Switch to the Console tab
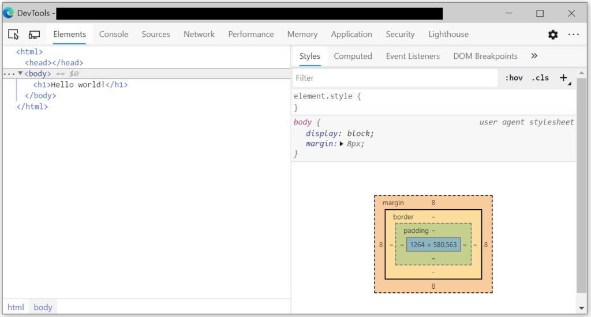 click(114, 35)
